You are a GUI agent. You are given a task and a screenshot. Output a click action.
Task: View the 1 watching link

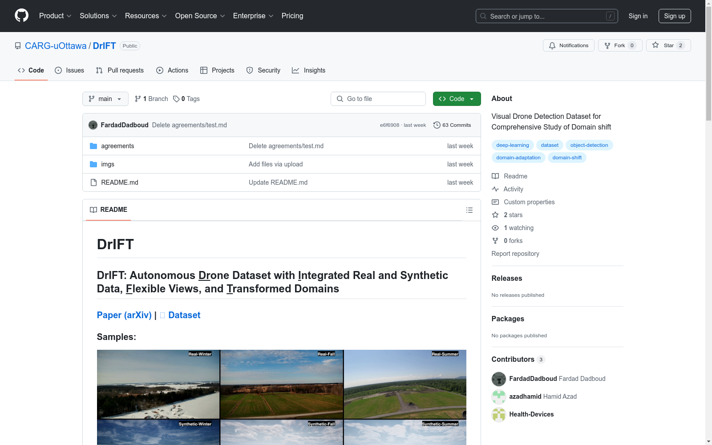click(513, 228)
